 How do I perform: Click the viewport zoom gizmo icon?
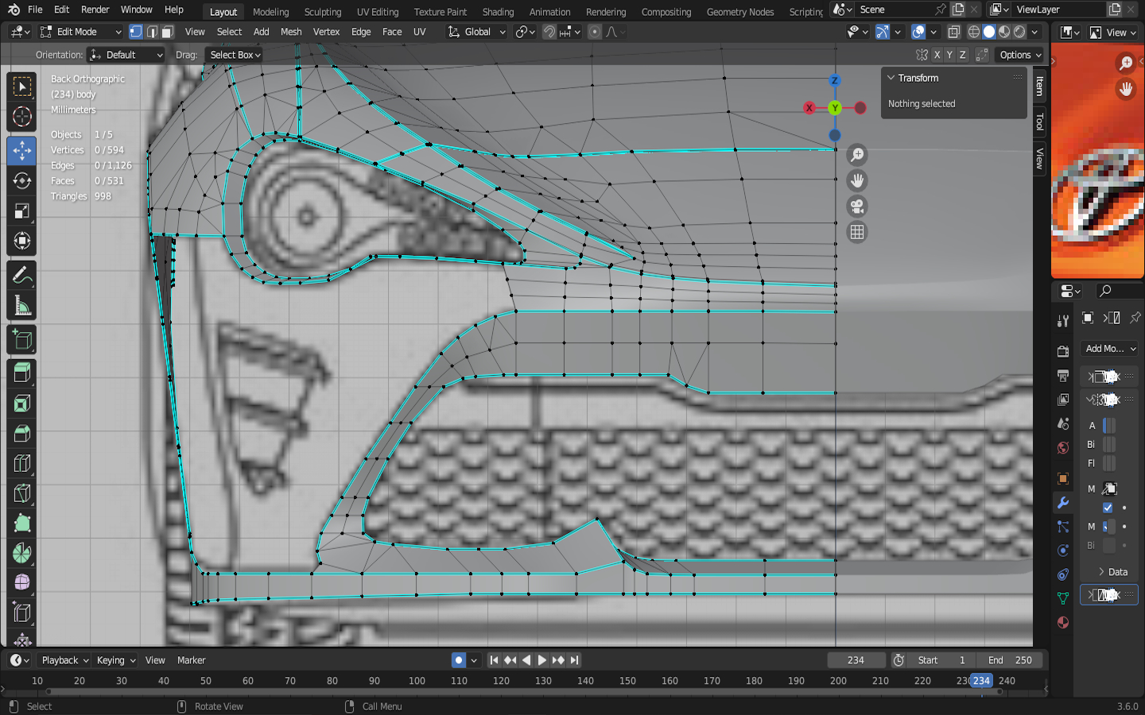click(x=857, y=155)
